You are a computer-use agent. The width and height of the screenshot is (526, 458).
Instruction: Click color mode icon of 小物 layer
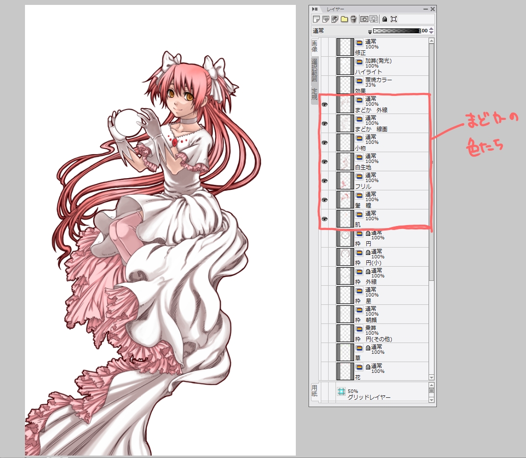click(359, 138)
